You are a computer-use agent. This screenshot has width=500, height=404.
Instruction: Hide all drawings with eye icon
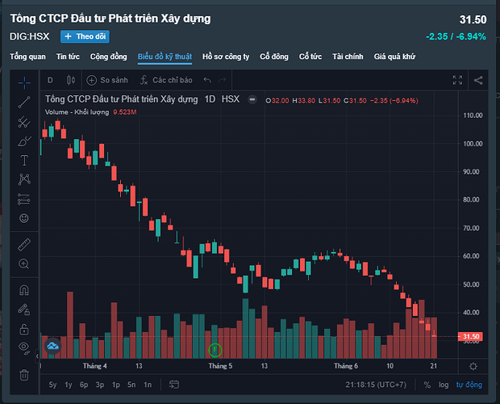pos(24,347)
